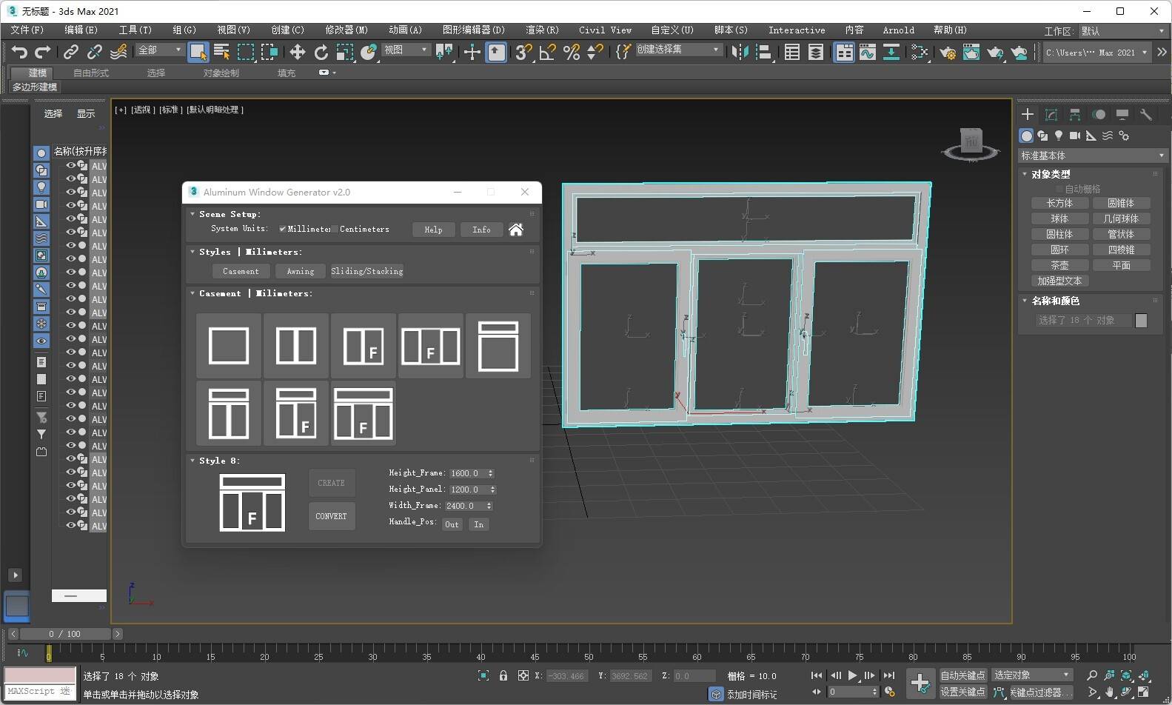This screenshot has width=1172, height=705.
Task: Toggle the Percent Snap icon
Action: (x=572, y=52)
